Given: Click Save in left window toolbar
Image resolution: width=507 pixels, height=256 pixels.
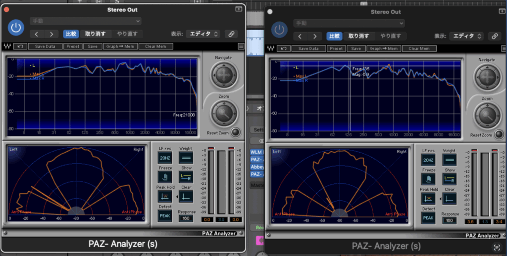Looking at the screenshot, I should 93,46.
